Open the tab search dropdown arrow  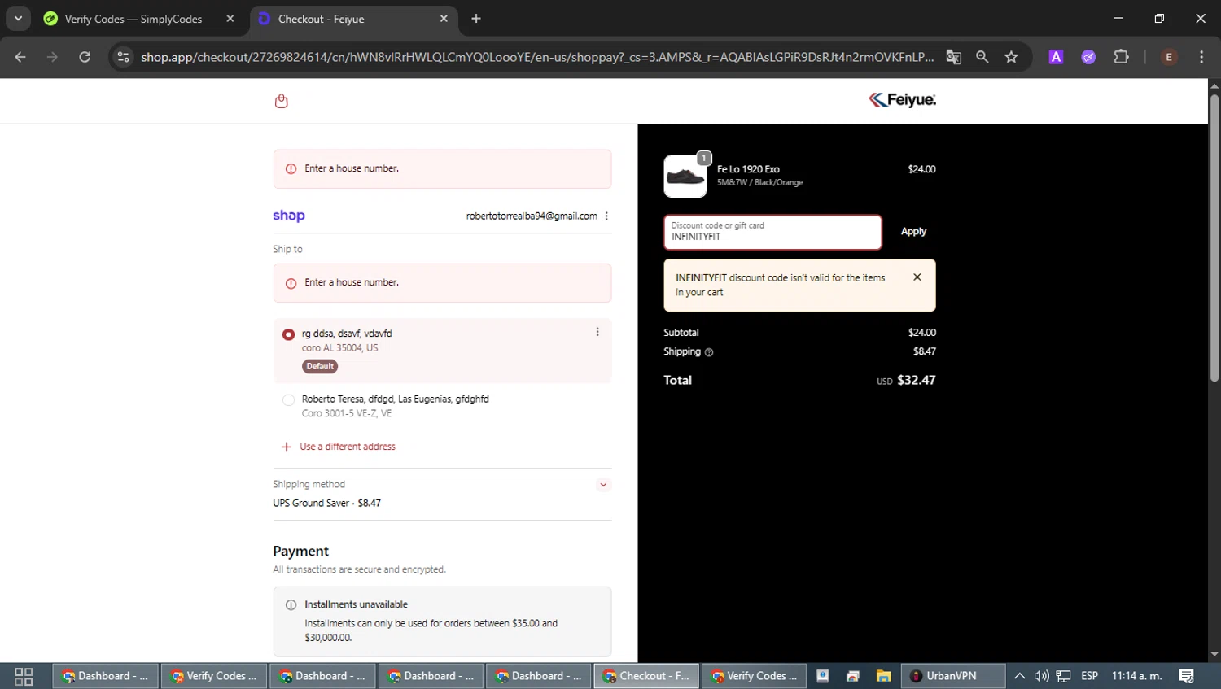pos(18,19)
